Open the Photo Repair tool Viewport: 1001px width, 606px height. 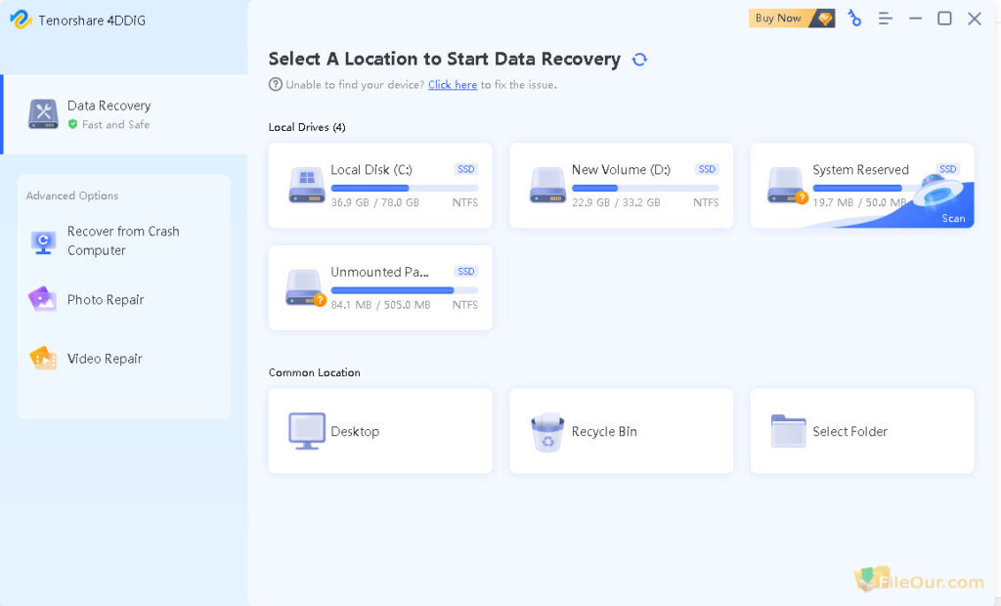(106, 300)
